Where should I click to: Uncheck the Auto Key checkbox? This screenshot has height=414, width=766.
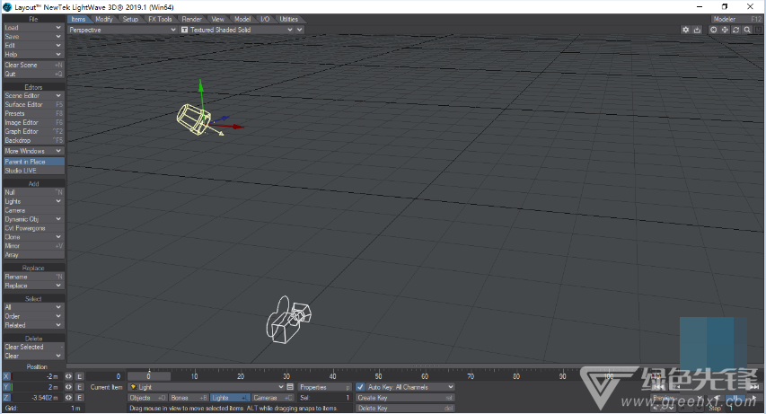click(360, 387)
